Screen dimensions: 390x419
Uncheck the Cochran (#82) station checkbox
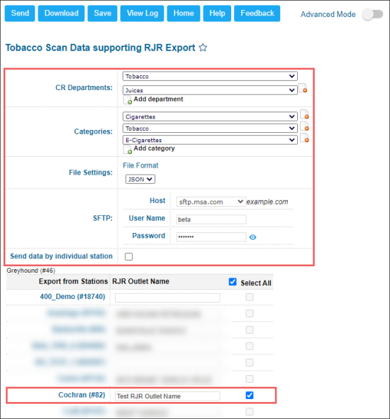[x=250, y=396]
